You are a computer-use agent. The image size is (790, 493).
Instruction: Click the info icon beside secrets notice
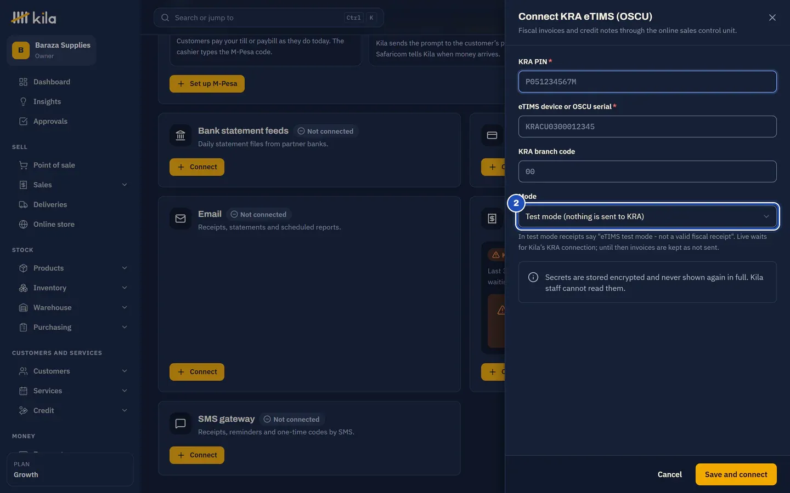pos(533,277)
